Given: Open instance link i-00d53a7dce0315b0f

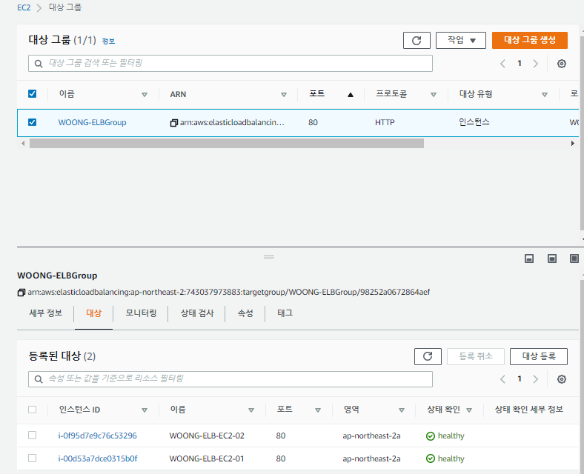Looking at the screenshot, I should pos(98,458).
